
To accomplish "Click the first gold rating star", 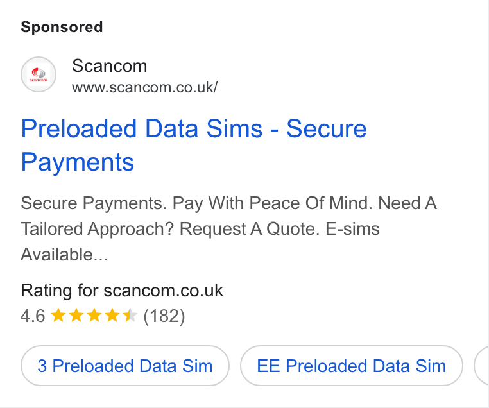I will (x=58, y=316).
